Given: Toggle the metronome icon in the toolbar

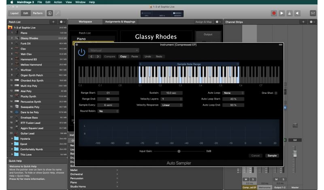Looking at the screenshot, I should [290, 13].
